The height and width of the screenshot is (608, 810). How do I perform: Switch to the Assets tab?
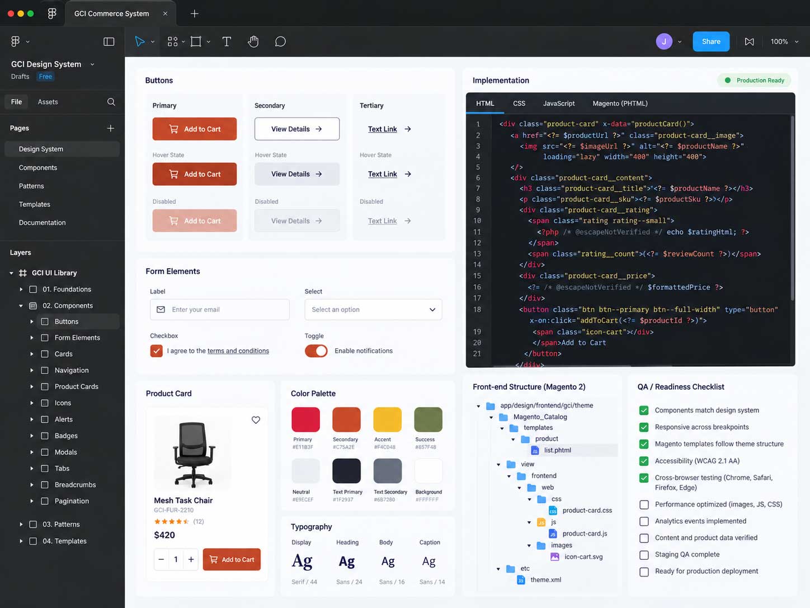48,102
